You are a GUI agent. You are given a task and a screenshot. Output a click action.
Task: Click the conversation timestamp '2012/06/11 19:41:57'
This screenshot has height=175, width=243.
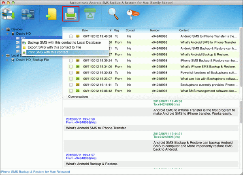[x=80, y=155]
